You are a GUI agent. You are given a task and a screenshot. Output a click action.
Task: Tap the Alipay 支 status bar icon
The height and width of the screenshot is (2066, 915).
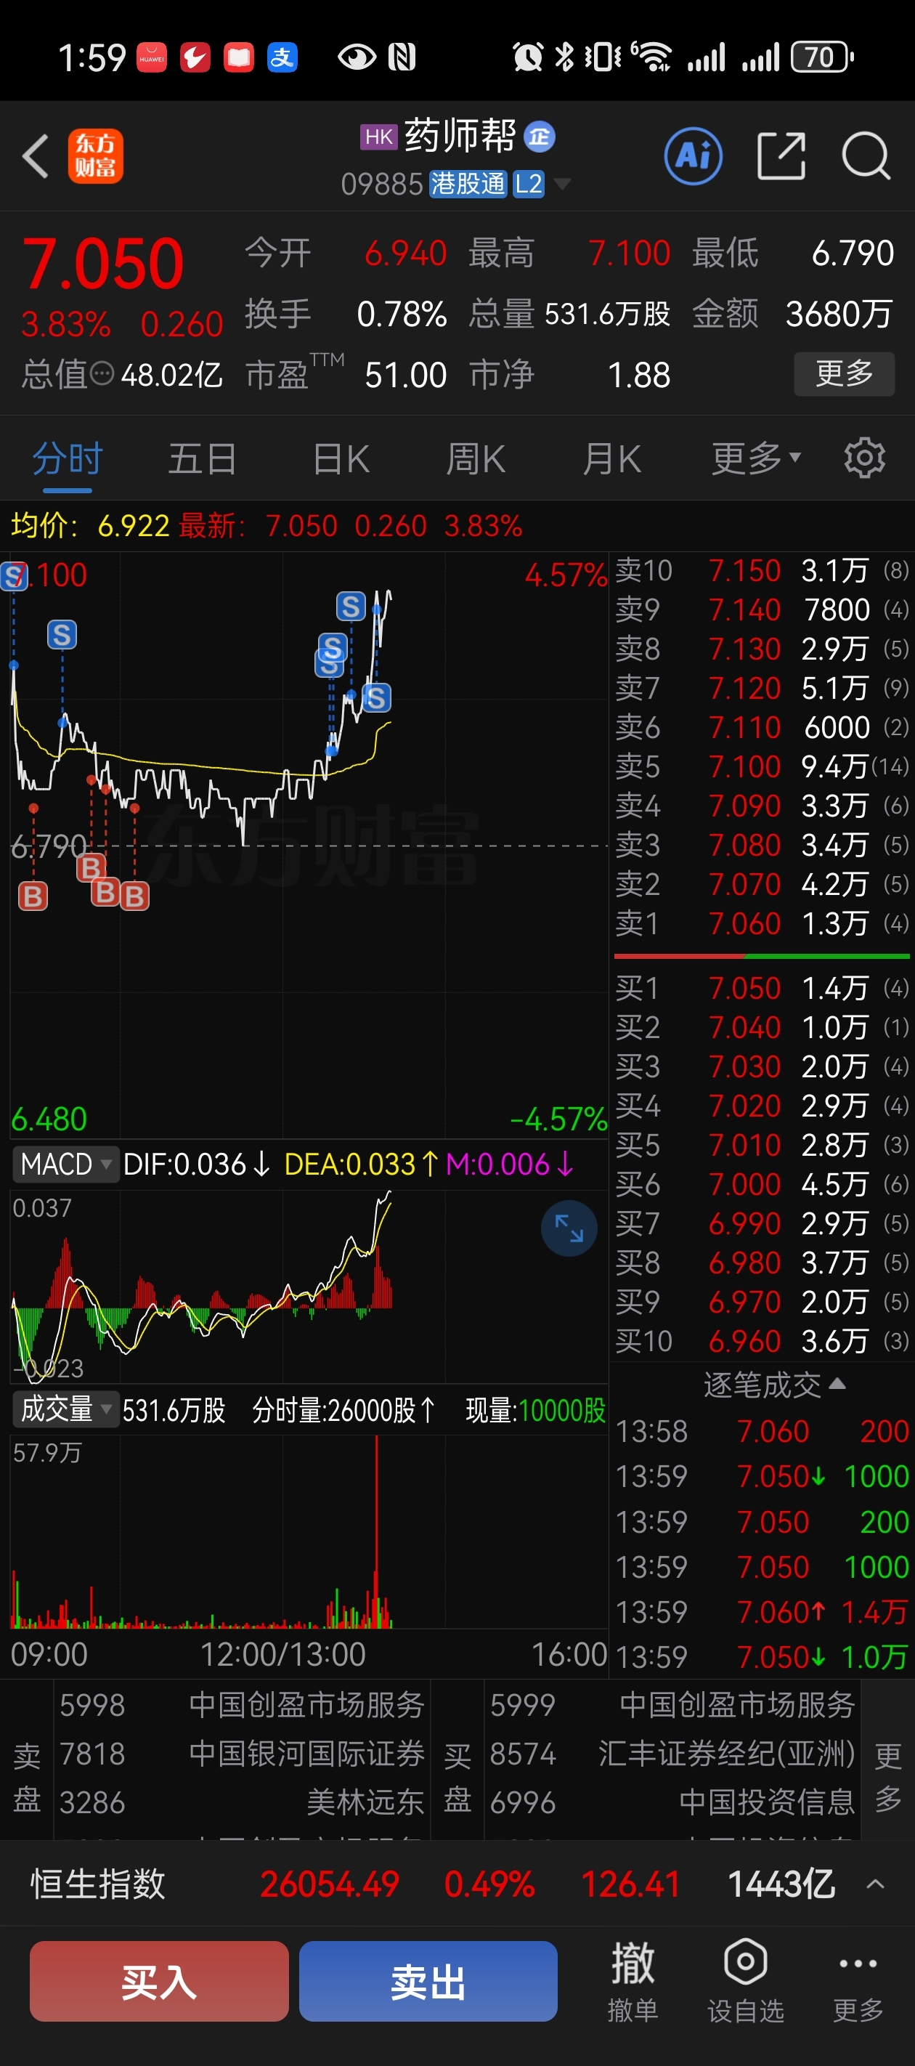282,57
